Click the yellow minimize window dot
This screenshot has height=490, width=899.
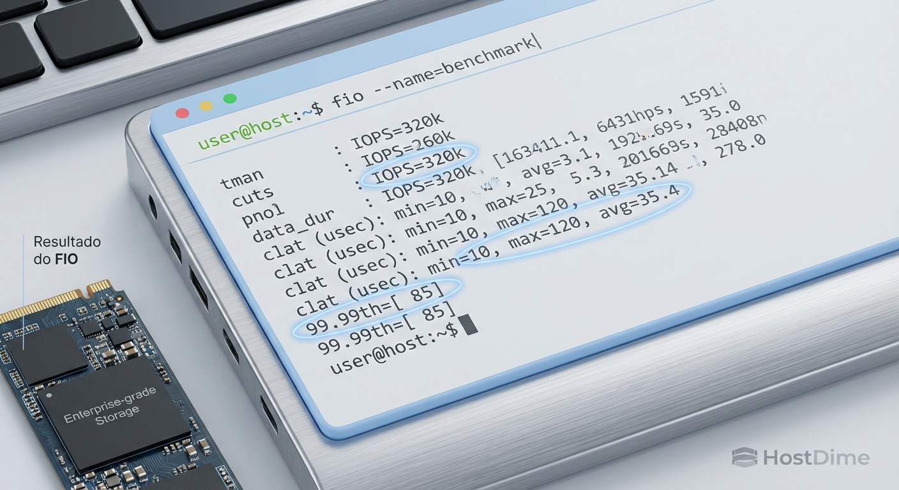[x=206, y=106]
